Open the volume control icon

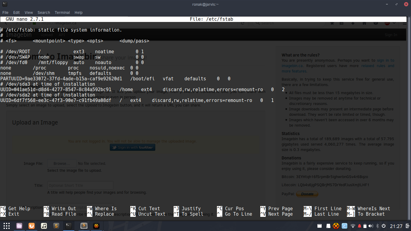371,226
